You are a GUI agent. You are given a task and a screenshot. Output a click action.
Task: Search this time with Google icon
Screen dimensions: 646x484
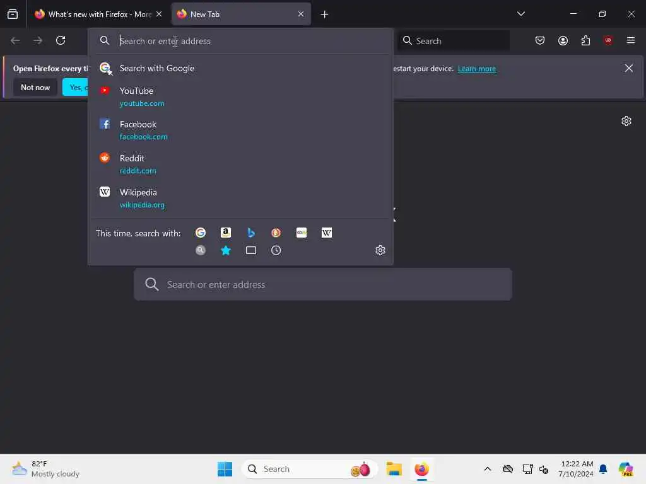tap(201, 233)
